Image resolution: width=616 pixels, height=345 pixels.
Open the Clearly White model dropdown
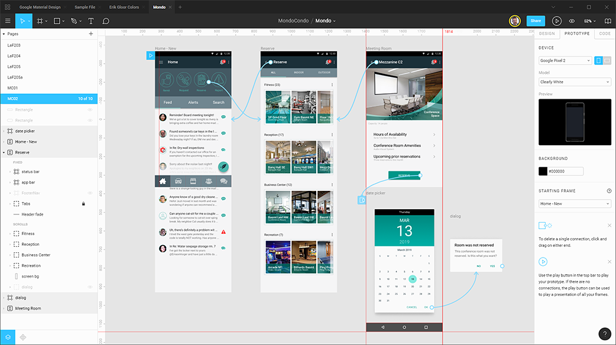click(x=574, y=82)
